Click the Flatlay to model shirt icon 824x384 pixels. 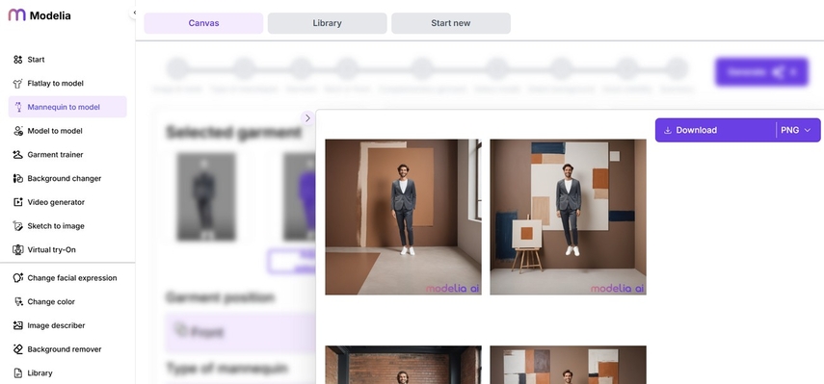coord(18,84)
